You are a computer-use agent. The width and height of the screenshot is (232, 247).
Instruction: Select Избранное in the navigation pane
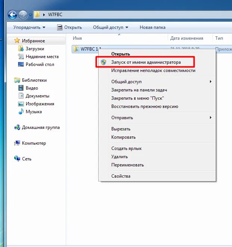(33, 41)
